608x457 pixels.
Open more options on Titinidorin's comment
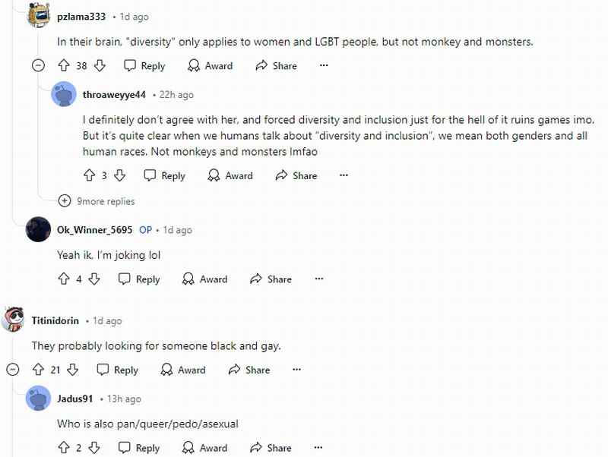pyautogui.click(x=296, y=370)
